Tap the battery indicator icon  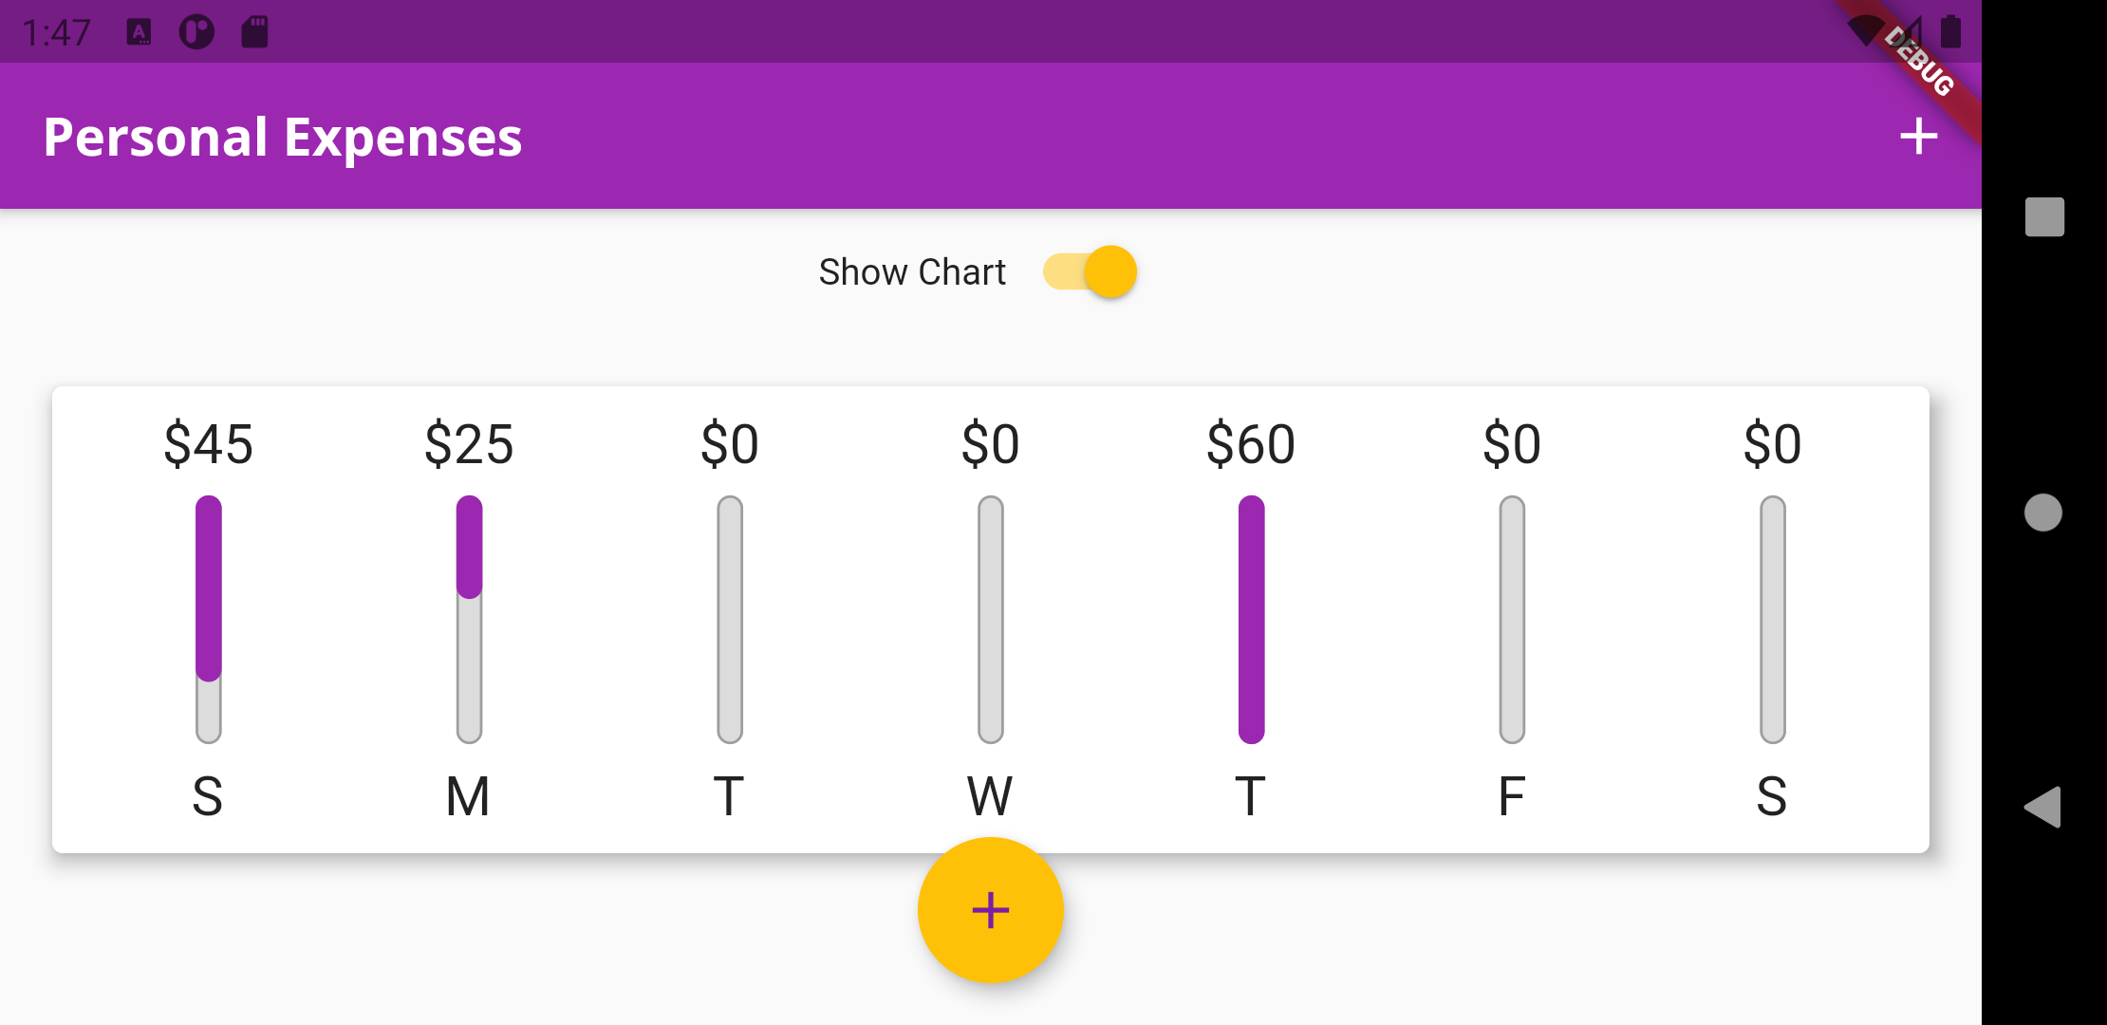pyautogui.click(x=1951, y=30)
